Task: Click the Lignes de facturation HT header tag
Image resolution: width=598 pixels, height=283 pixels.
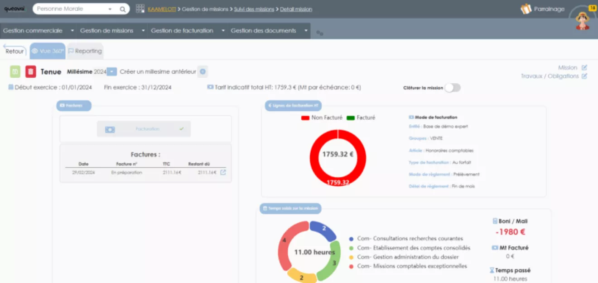Action: tap(293, 106)
